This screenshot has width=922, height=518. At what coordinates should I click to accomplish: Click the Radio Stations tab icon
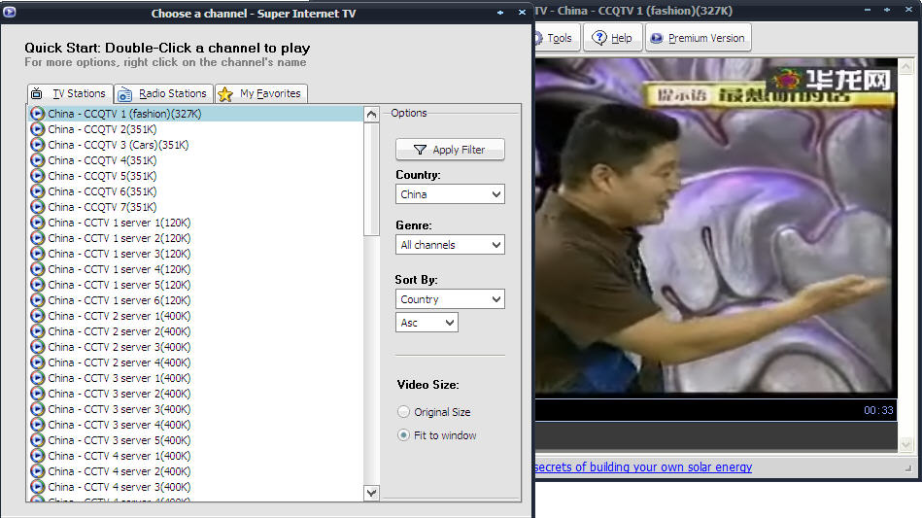(x=124, y=94)
